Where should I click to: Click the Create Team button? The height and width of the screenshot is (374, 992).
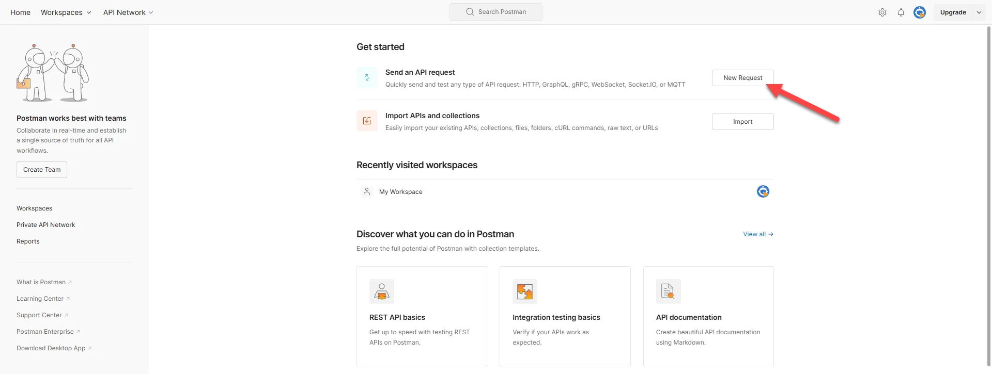(42, 170)
